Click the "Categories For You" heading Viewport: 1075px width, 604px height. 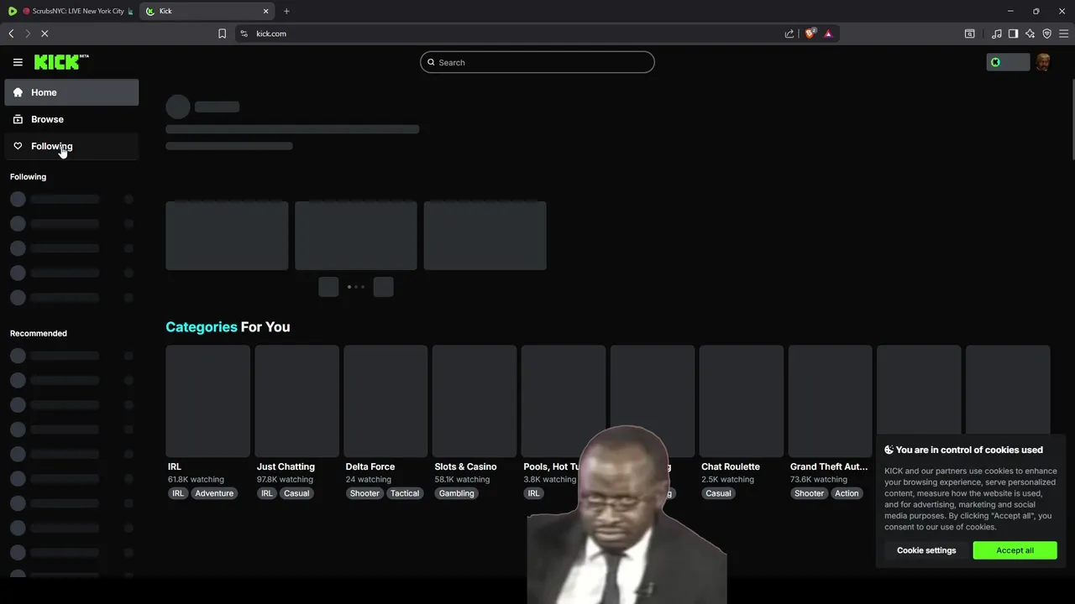[x=228, y=327]
